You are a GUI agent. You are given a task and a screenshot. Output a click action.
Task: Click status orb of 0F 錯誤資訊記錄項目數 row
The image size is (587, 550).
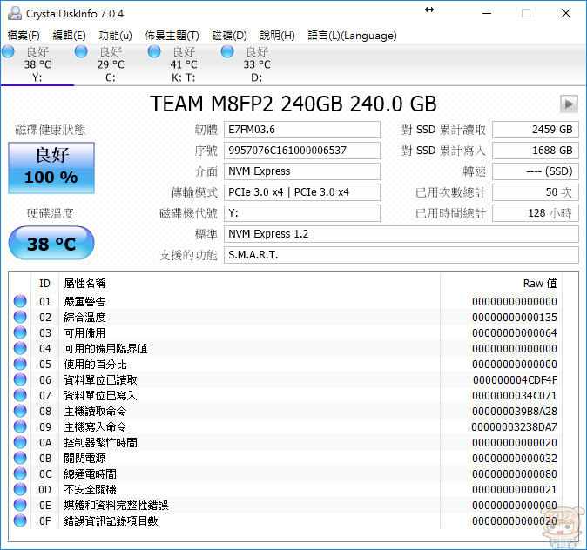click(x=20, y=520)
